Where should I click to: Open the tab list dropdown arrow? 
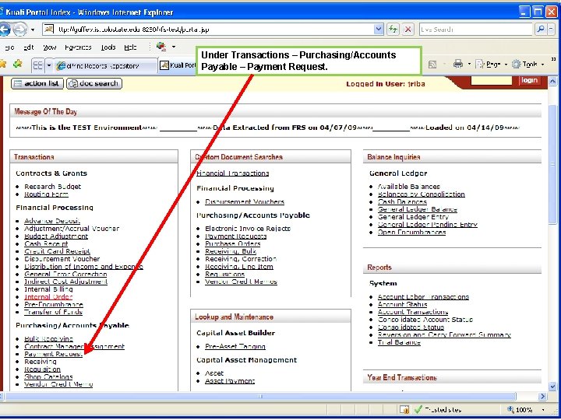click(x=49, y=65)
